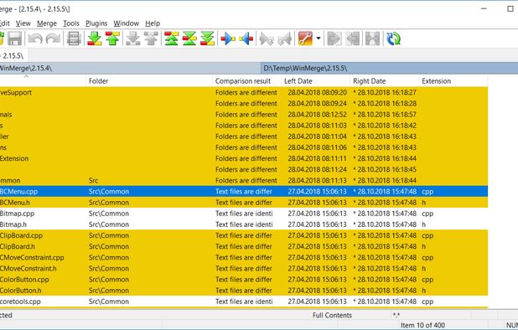This screenshot has height=330, width=518.
Task: Click grayed Copy Right and Advance icon
Action: (x=267, y=39)
